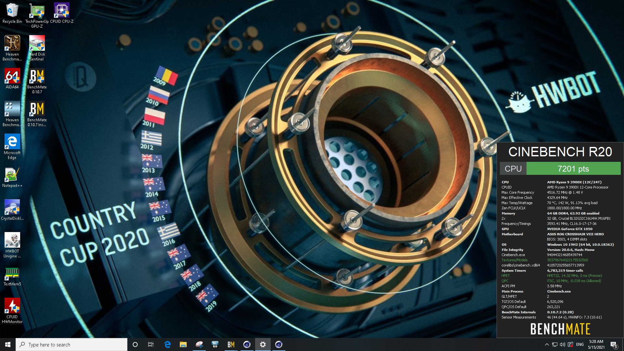624x351 pixels.
Task: Click the ENG input language indicator
Action: coord(580,344)
